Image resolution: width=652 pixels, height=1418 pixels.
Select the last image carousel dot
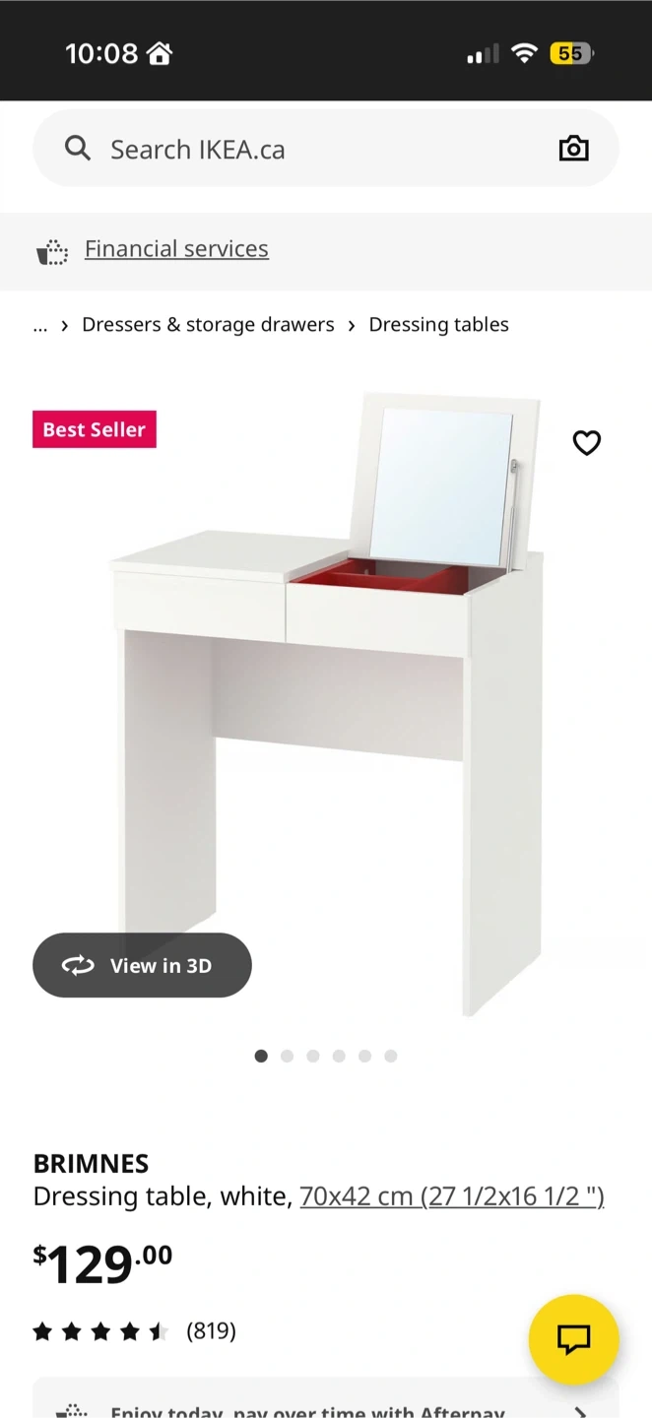coord(391,1056)
